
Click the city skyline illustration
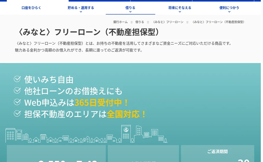click(86, 134)
